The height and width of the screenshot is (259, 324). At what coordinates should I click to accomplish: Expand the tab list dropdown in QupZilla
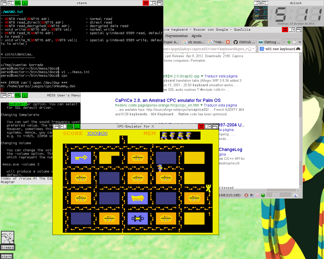300,42
